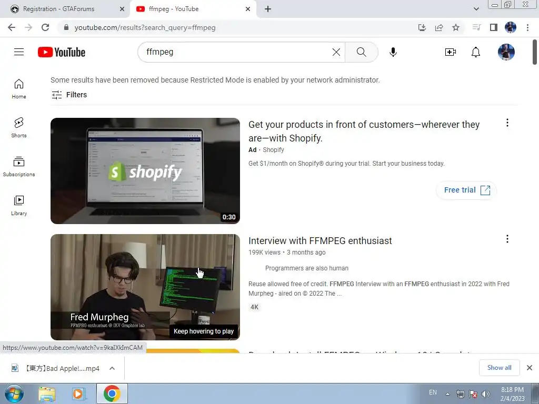Toggle the browser side panel
The image size is (539, 404).
pyautogui.click(x=494, y=27)
